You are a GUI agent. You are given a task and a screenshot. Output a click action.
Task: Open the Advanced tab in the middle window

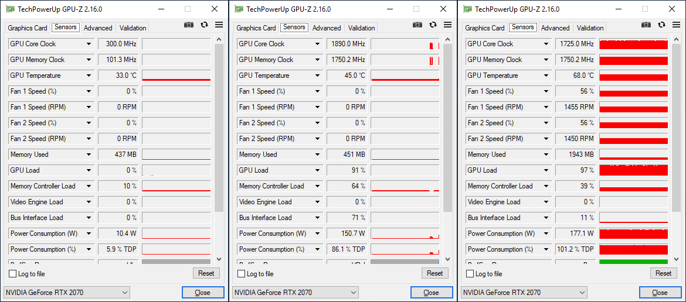[327, 28]
